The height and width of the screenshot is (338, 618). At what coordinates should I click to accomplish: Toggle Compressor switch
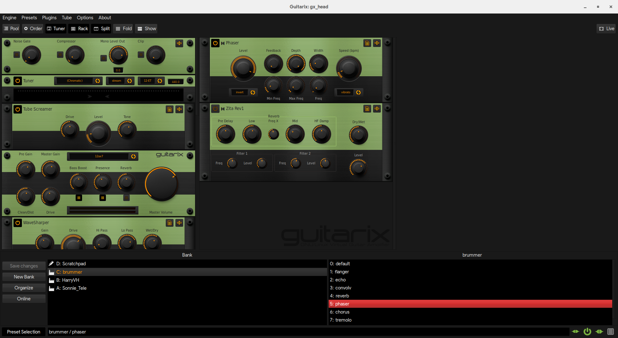60,55
